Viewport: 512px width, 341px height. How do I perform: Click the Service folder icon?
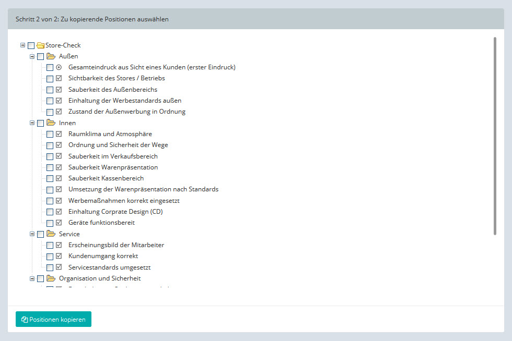(51, 234)
